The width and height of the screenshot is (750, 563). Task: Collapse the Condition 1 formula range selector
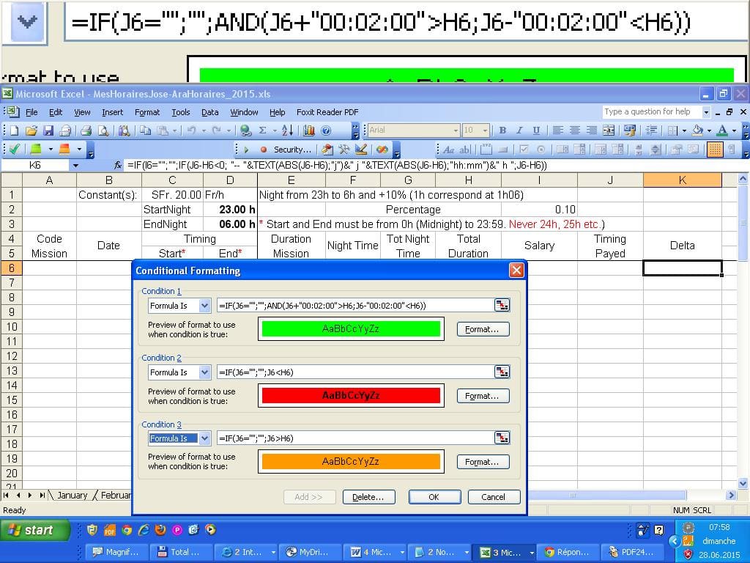(x=502, y=306)
